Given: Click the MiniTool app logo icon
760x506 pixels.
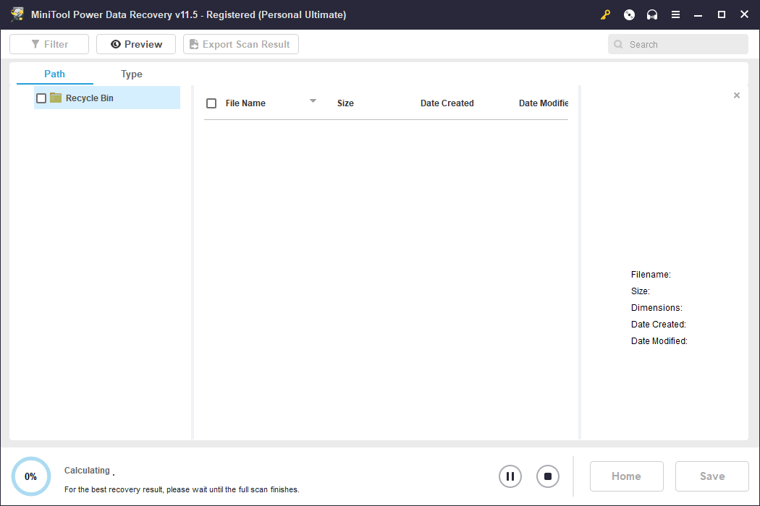Looking at the screenshot, I should pyautogui.click(x=17, y=14).
